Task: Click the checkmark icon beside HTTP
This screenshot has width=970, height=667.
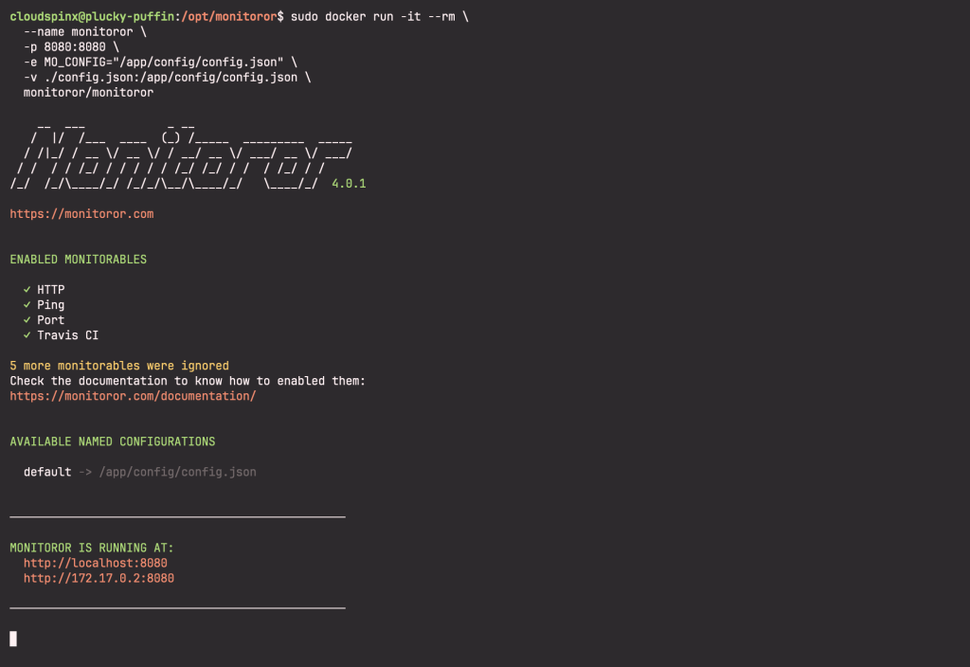Action: pos(24,289)
